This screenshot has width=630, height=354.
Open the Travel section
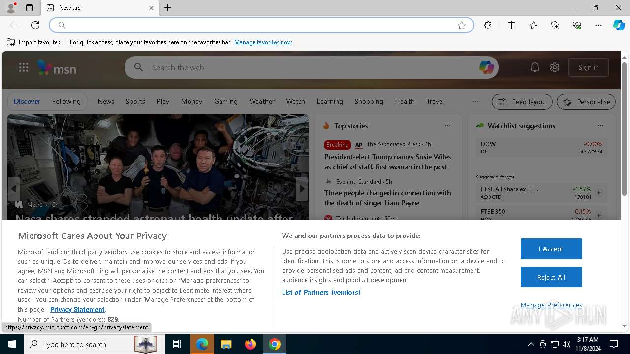coord(435,101)
